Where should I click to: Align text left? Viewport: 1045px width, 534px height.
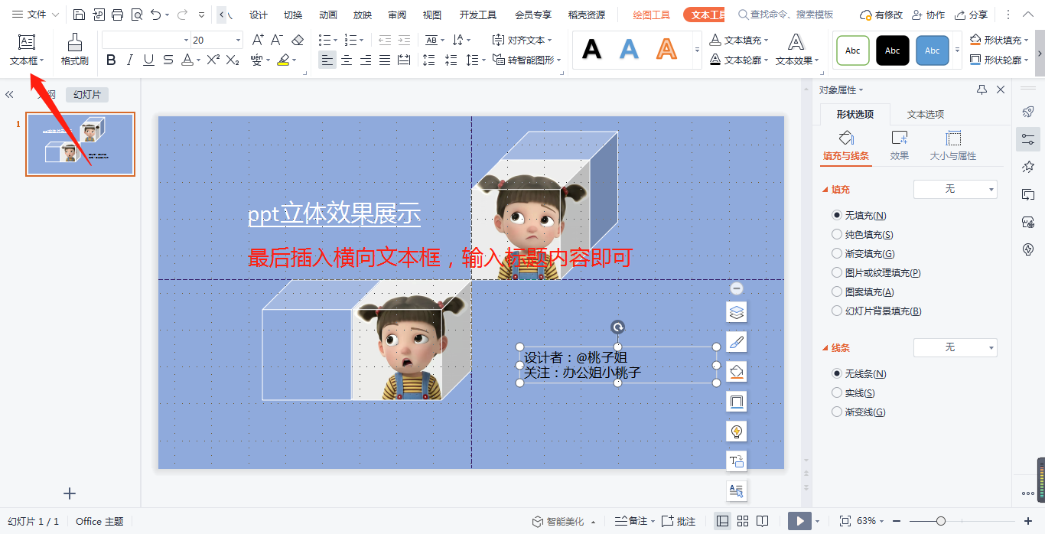(x=327, y=60)
